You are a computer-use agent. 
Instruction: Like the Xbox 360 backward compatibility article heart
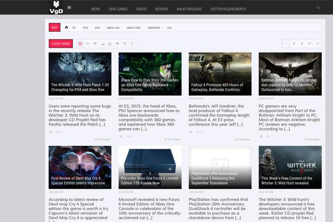tap(120, 137)
